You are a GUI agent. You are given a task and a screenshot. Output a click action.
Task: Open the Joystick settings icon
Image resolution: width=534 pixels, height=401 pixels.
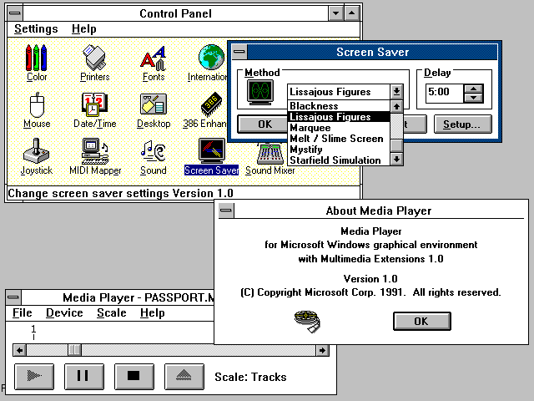(x=37, y=153)
